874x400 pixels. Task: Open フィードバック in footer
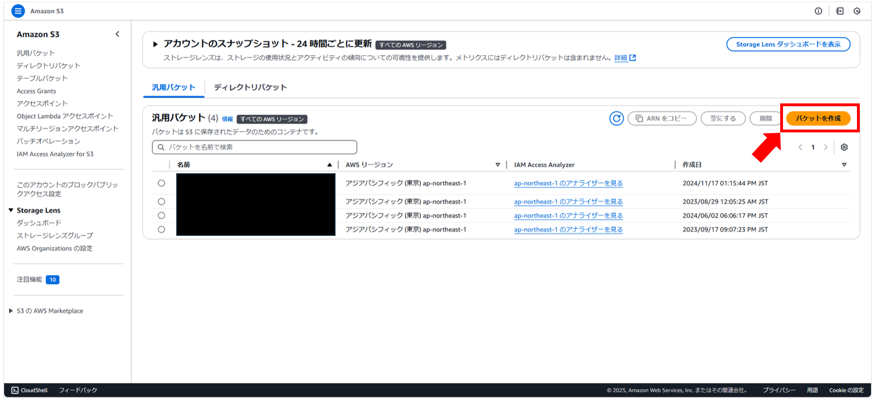click(78, 390)
